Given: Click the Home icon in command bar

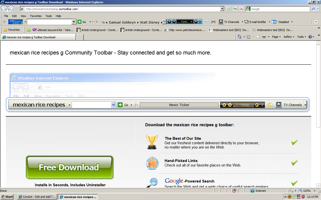Looking at the screenshot, I should point(239,37).
